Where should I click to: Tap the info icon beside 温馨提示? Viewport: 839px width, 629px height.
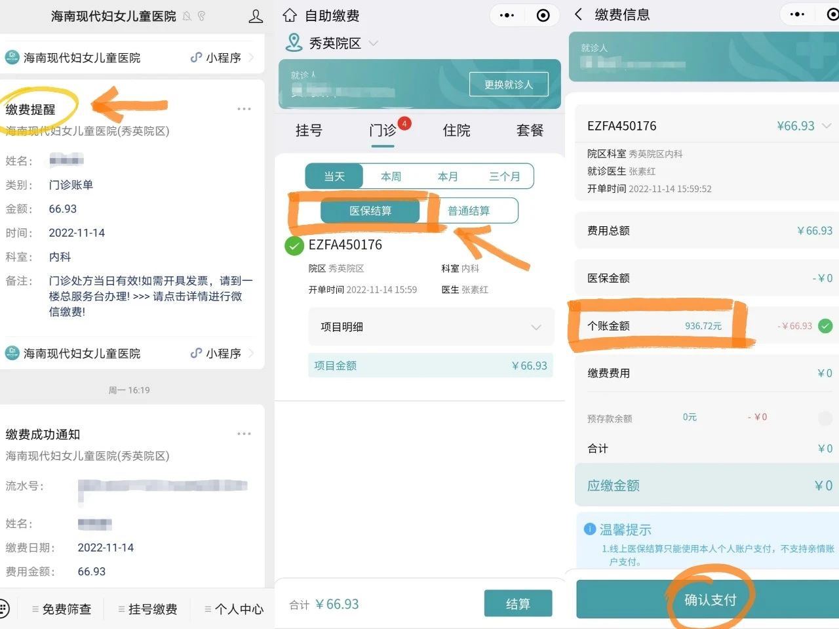[589, 529]
